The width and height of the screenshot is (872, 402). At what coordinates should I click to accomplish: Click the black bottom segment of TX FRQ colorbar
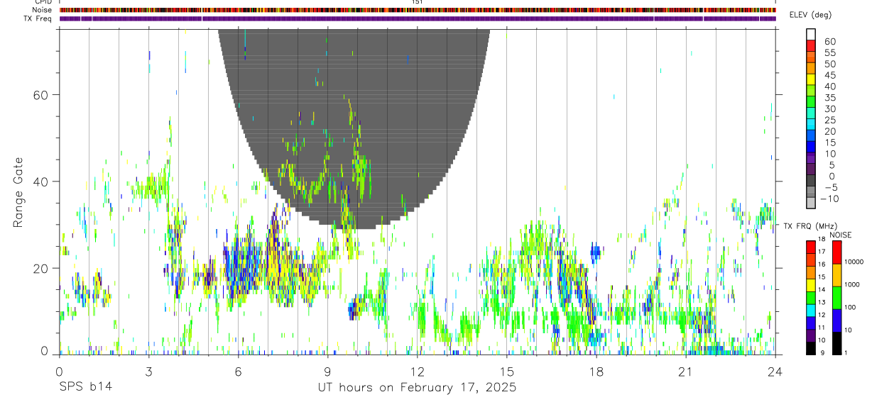pos(811,348)
